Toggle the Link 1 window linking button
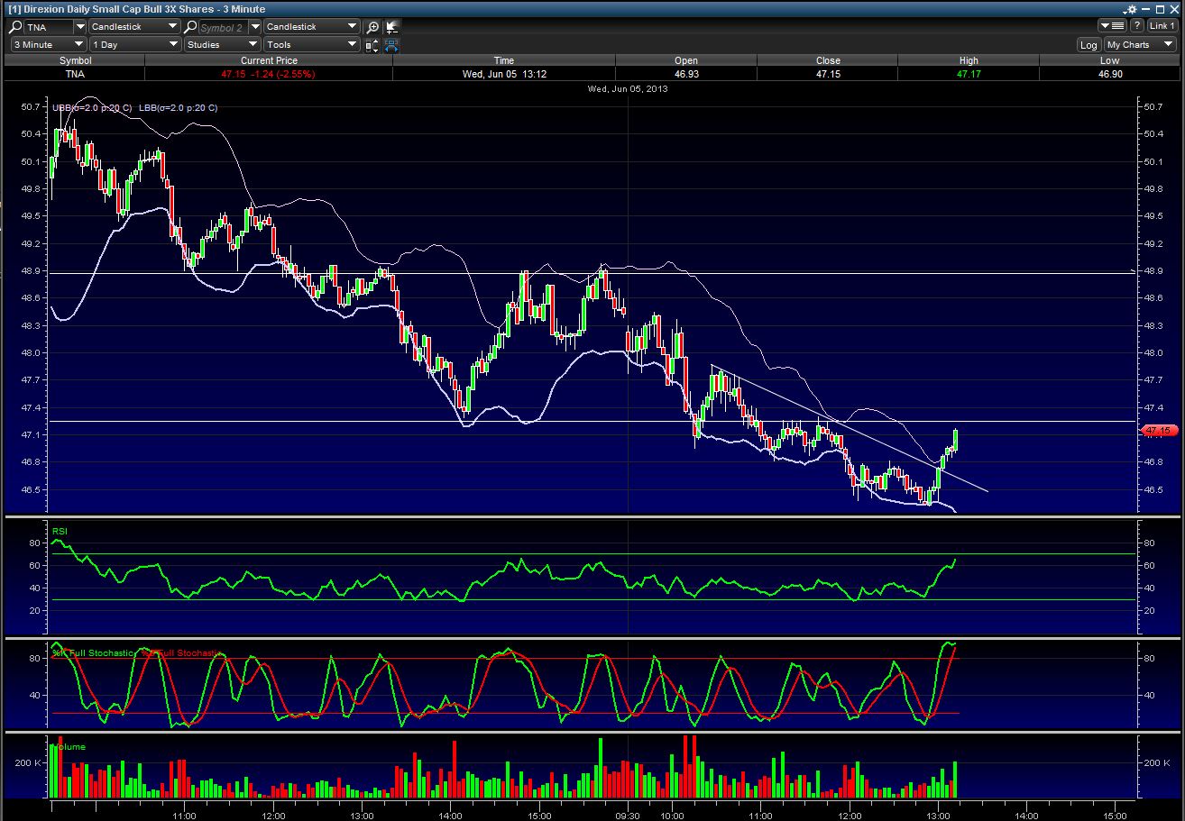 click(x=1162, y=26)
